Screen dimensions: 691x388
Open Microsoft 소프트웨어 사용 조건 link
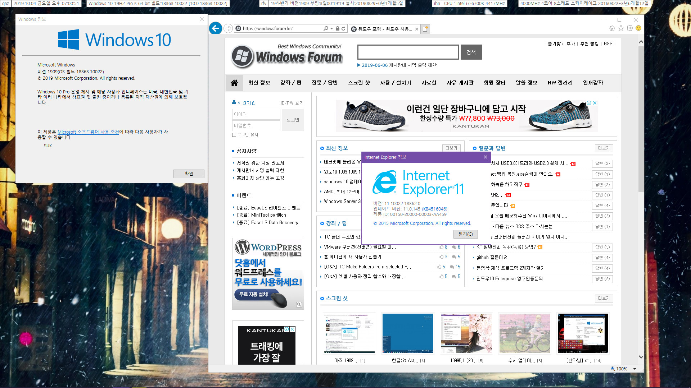88,132
